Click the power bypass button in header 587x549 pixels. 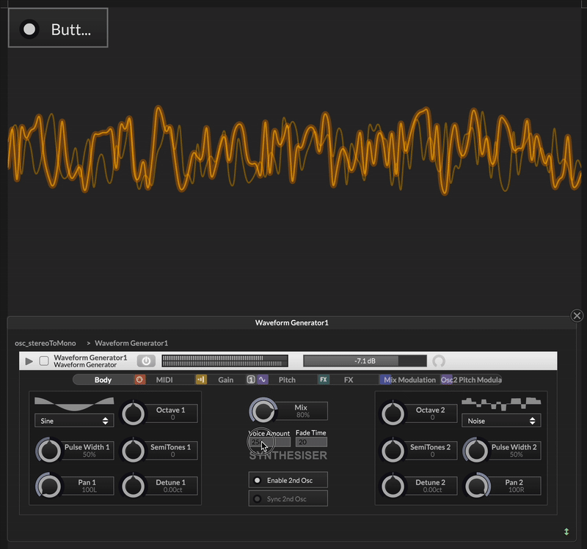coord(145,361)
